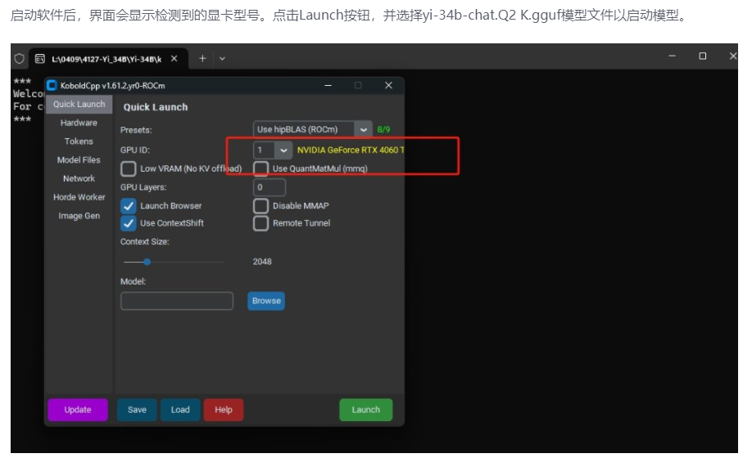
Task: Open the Model Files tab
Action: click(79, 160)
